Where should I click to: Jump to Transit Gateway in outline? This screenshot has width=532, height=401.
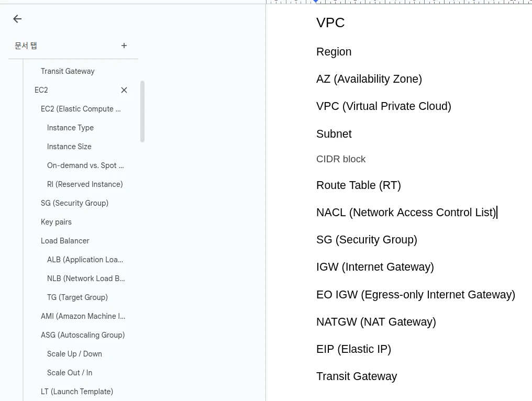(68, 71)
